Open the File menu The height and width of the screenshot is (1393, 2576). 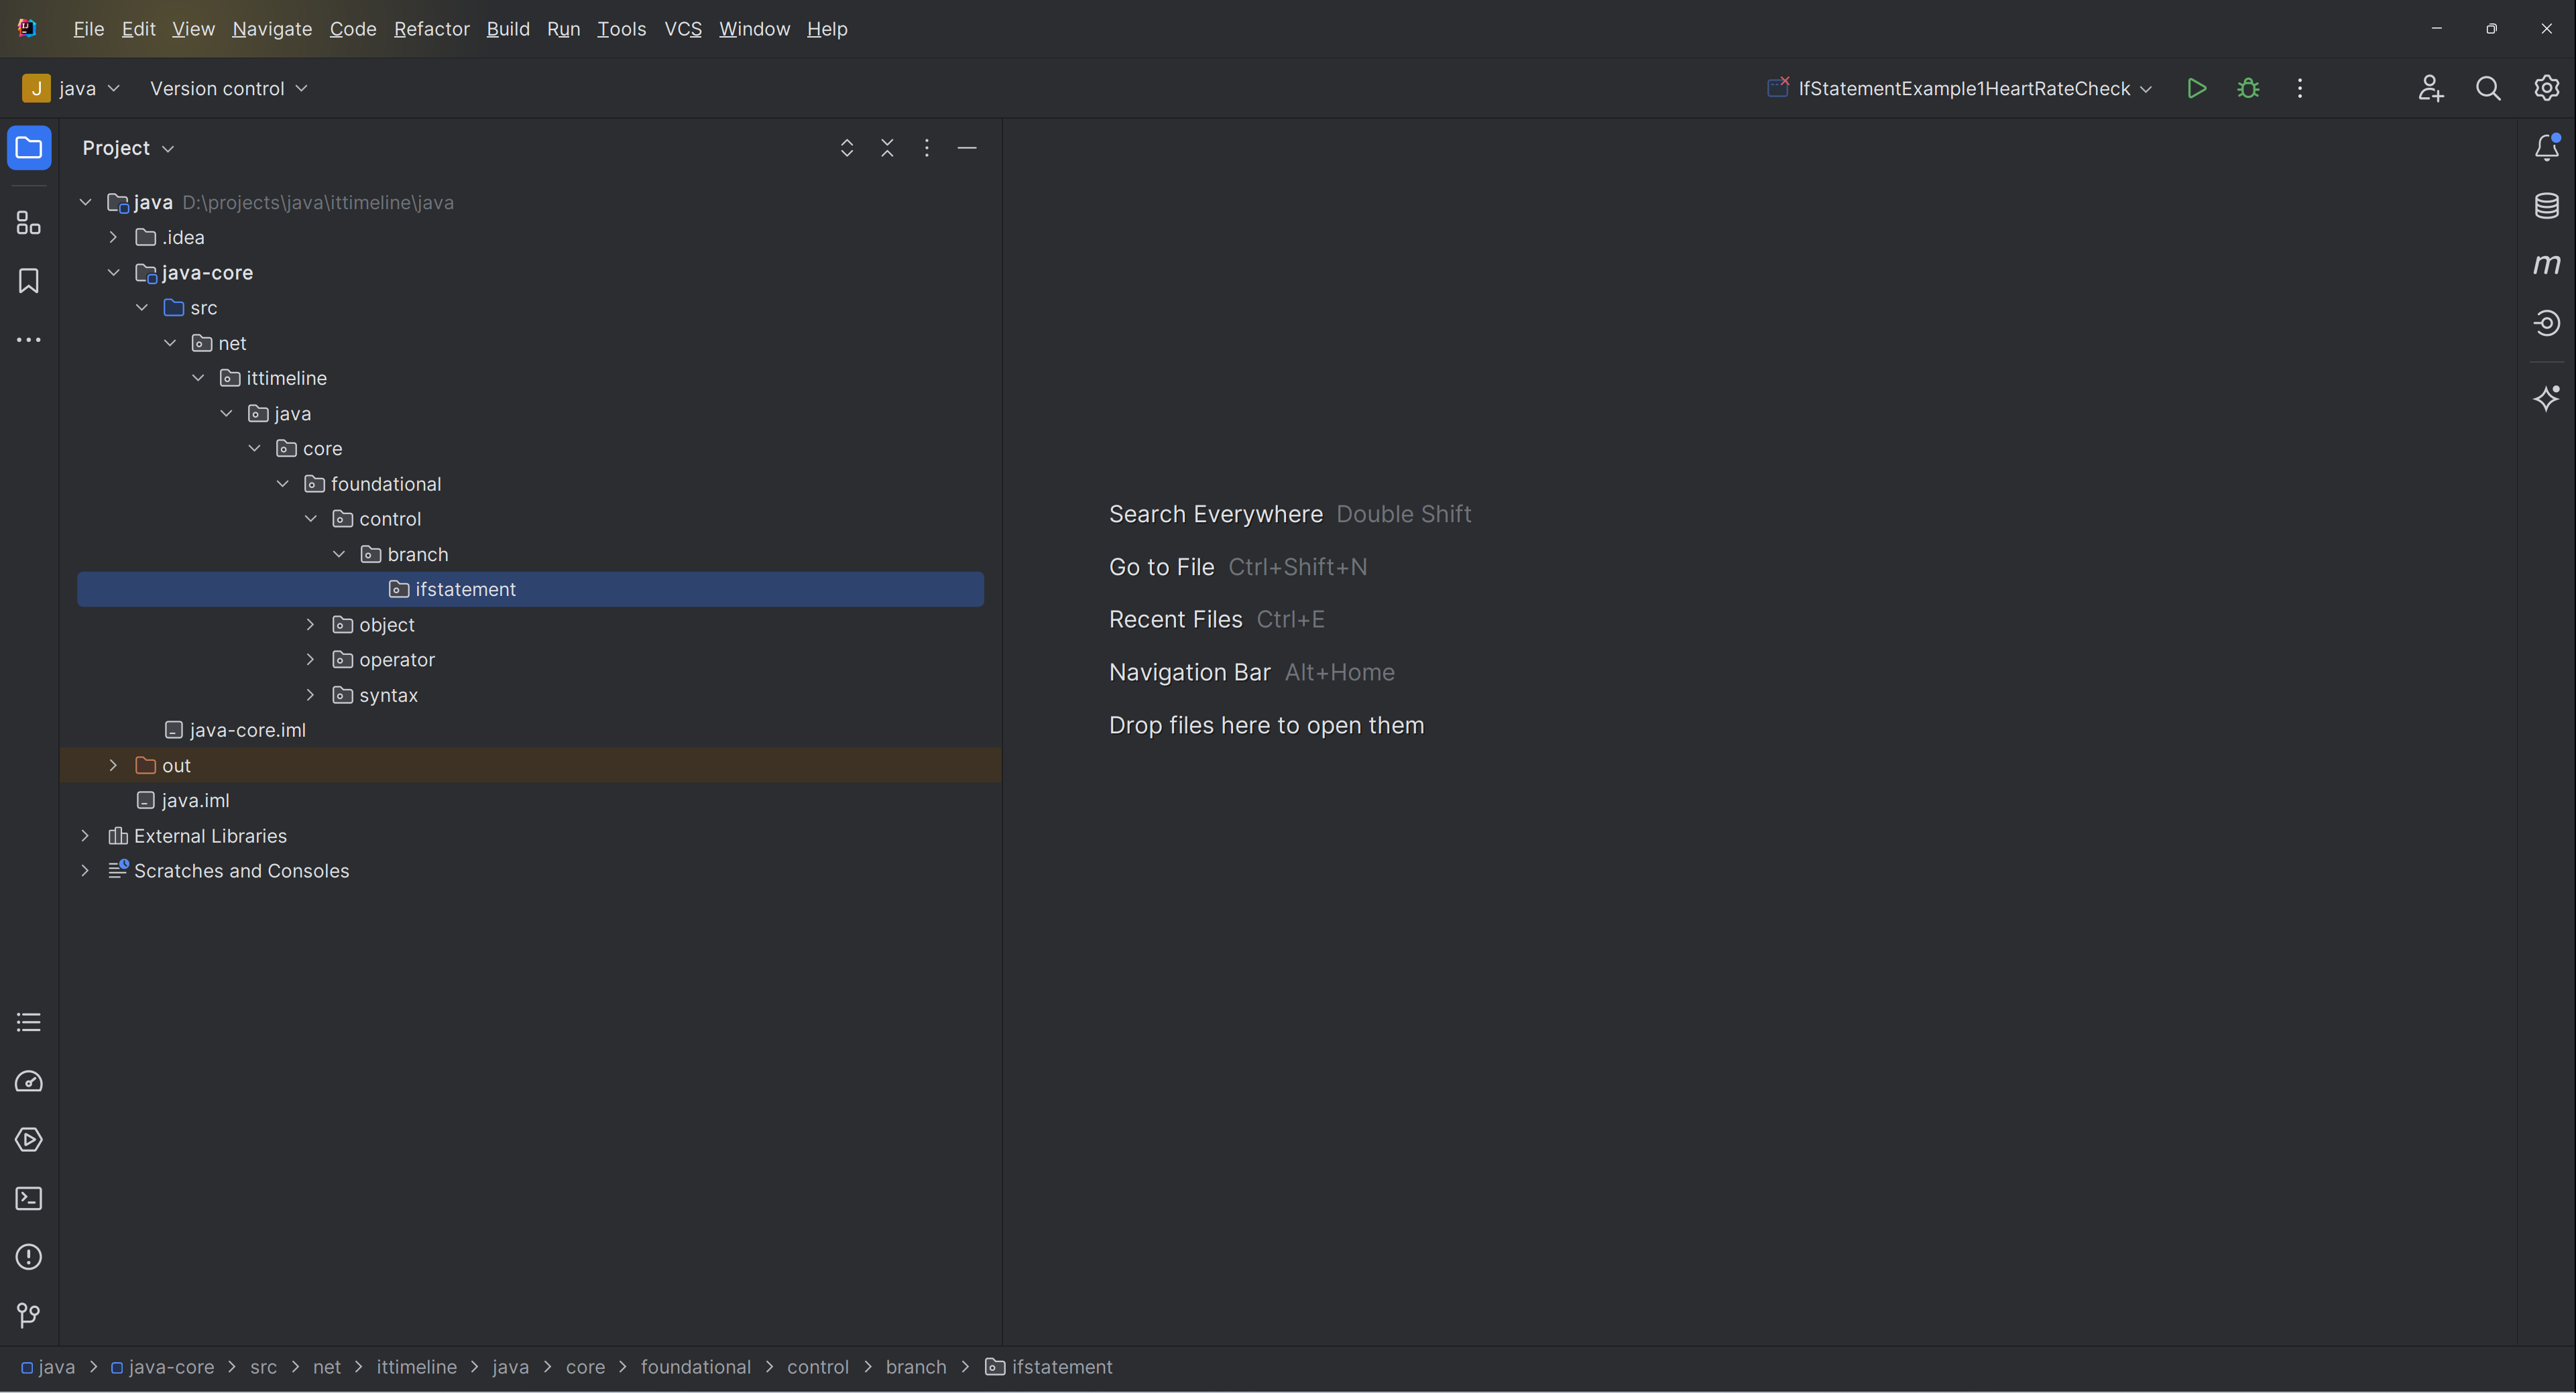[88, 29]
